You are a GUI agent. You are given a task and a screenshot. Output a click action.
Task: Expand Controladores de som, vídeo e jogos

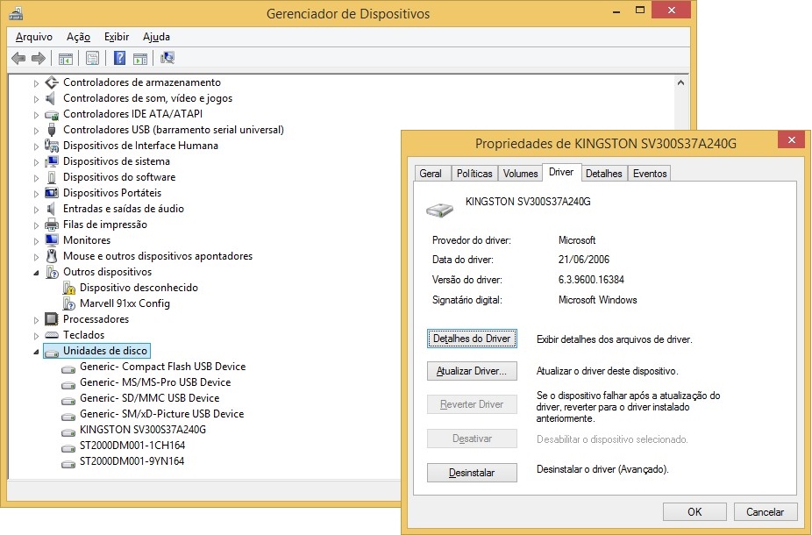coord(36,98)
